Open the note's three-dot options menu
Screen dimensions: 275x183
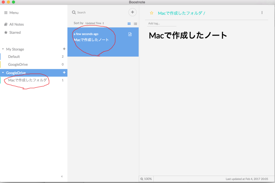[x=262, y=13]
